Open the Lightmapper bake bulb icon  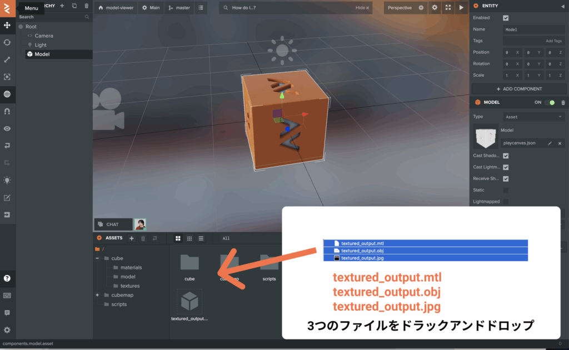[7, 180]
